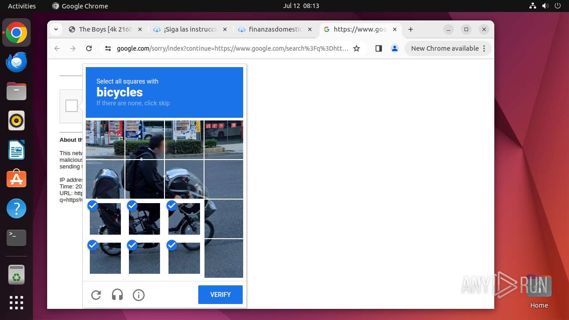The width and height of the screenshot is (569, 320).
Task: Open the Home folder on the desktop
Action: 539,291
